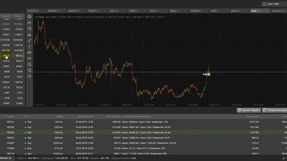Open the timeframe clock icon
The height and width of the screenshot is (161, 287).
pyautogui.click(x=30, y=29)
